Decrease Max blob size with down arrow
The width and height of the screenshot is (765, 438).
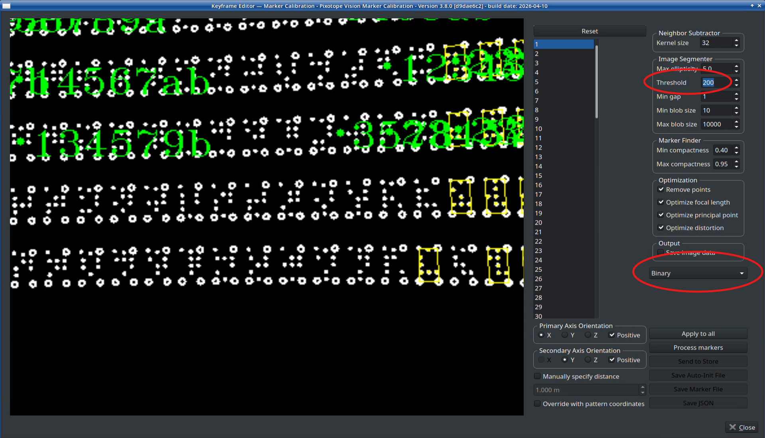736,127
